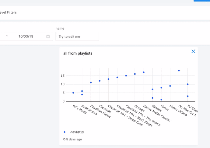Image resolution: width=210 pixels, height=148 pixels.
Task: Click the refresh icon beside '5 days ago'
Action: click(x=64, y=139)
